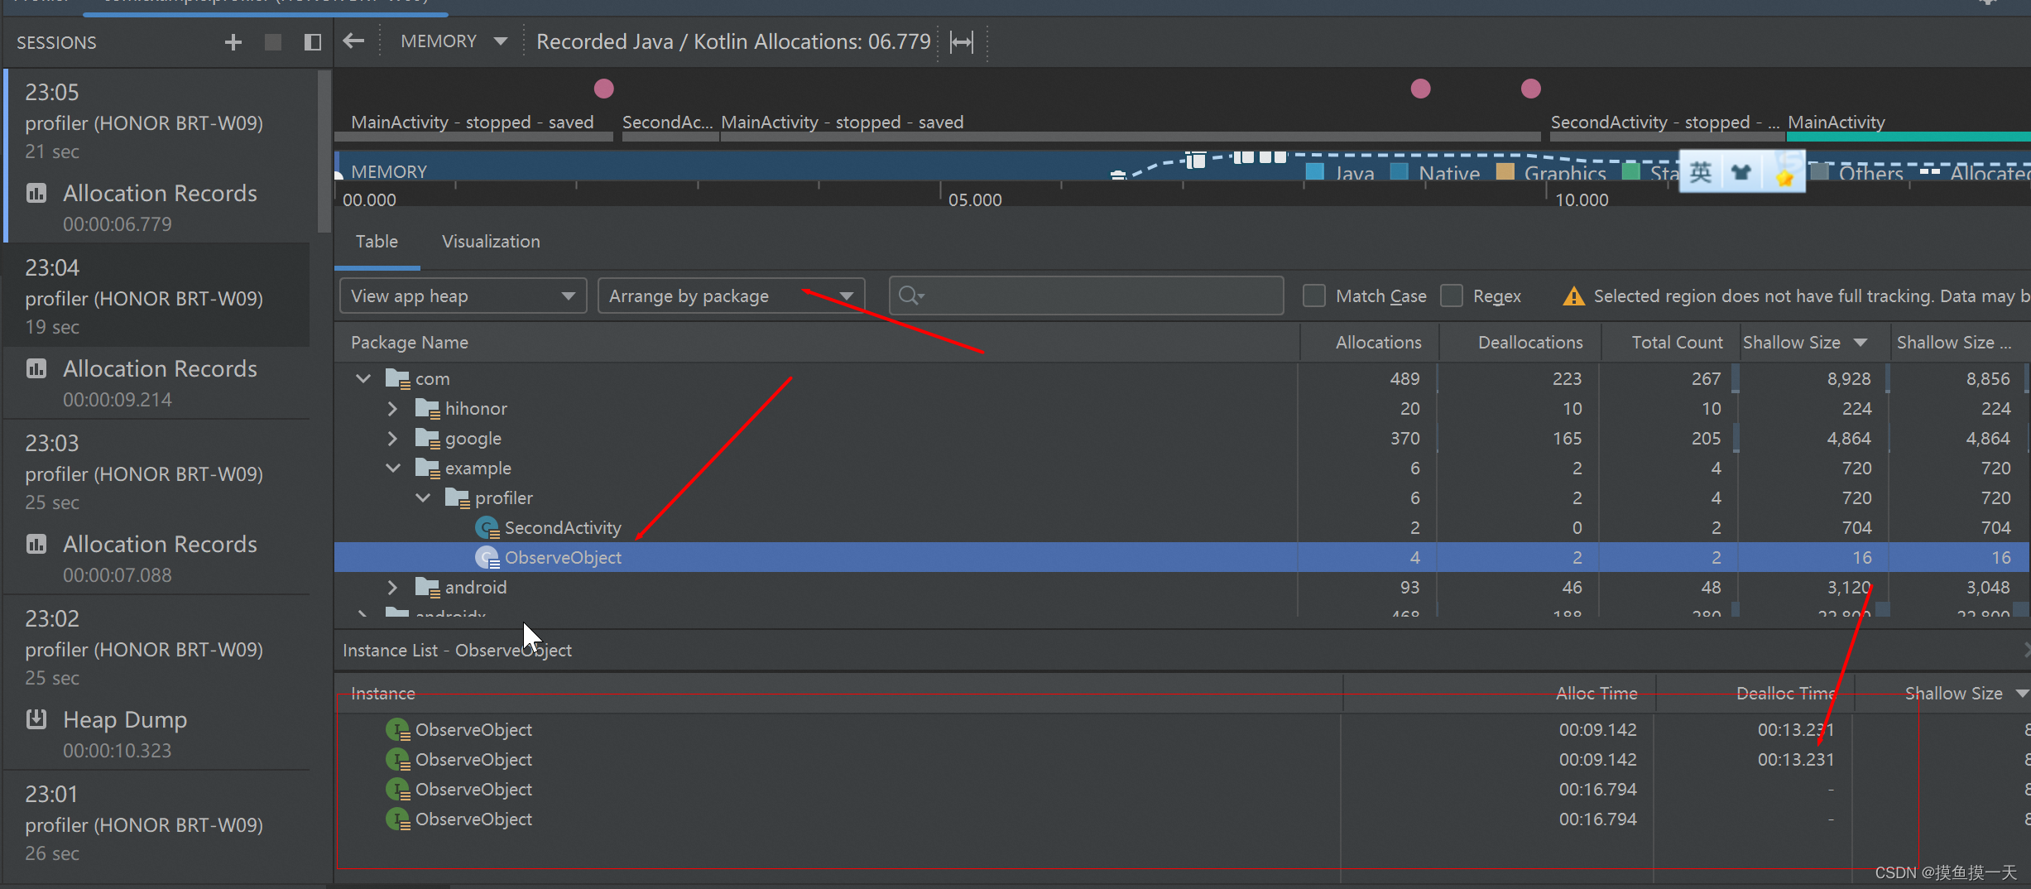Enable the Regex checkbox

pos(1451,296)
